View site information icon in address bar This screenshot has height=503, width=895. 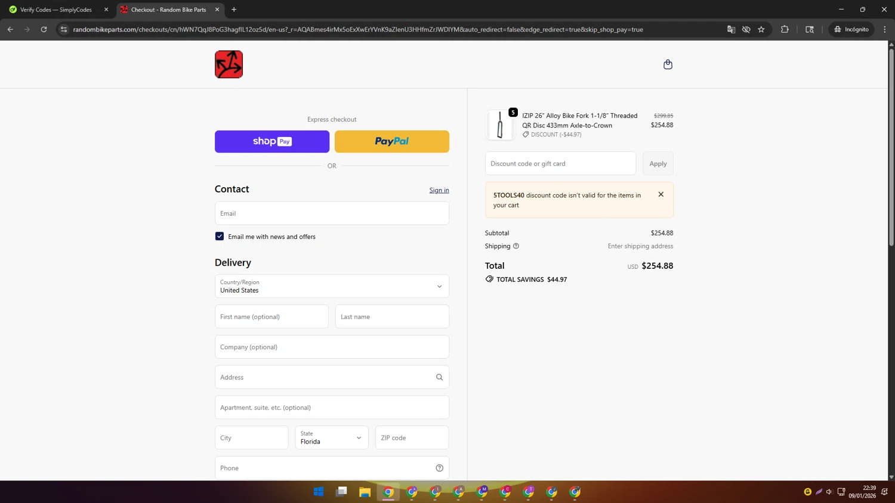point(64,29)
